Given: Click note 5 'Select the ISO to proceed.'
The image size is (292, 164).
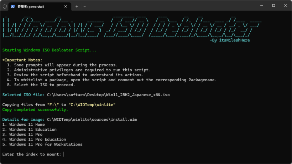Looking at the screenshot, I should pos(41,85).
